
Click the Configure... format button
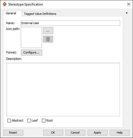[31, 52]
